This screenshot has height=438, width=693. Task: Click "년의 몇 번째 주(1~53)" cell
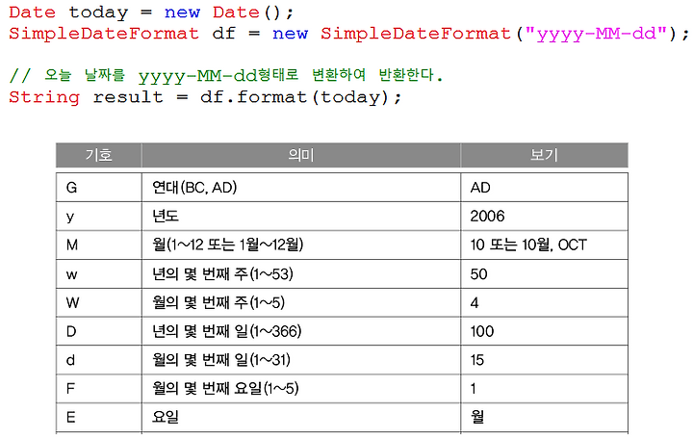(x=301, y=274)
